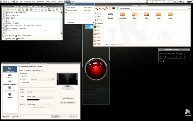Click the black background color swatch

point(33,100)
